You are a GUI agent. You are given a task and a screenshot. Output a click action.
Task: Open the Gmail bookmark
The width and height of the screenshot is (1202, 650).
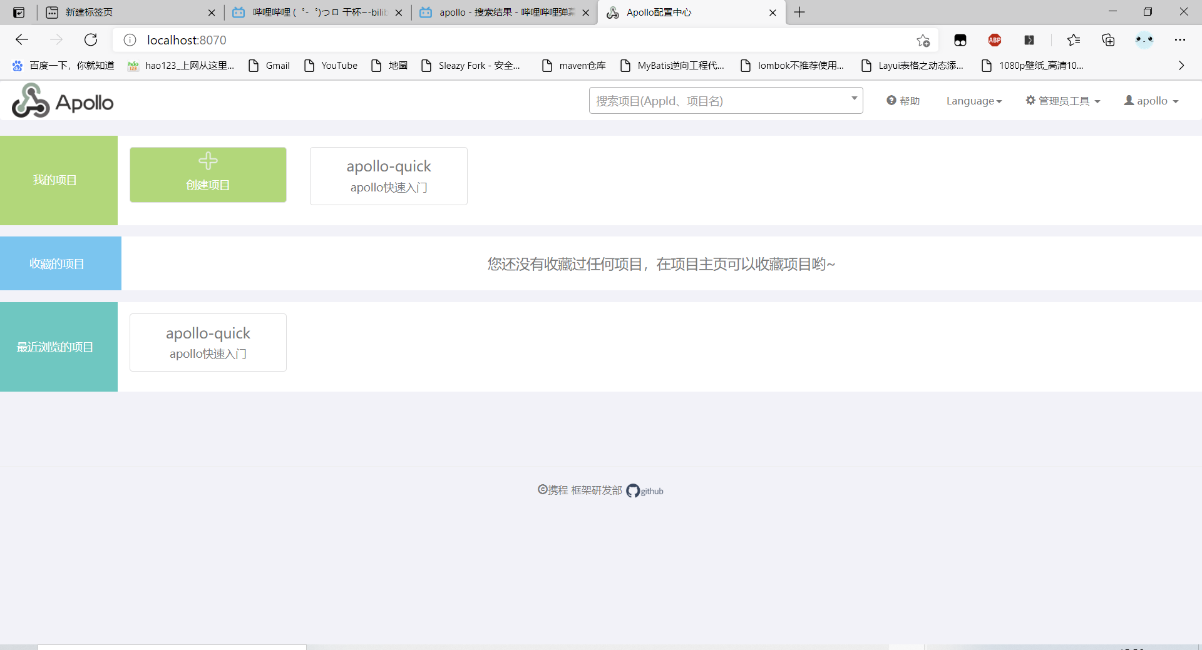pos(269,65)
